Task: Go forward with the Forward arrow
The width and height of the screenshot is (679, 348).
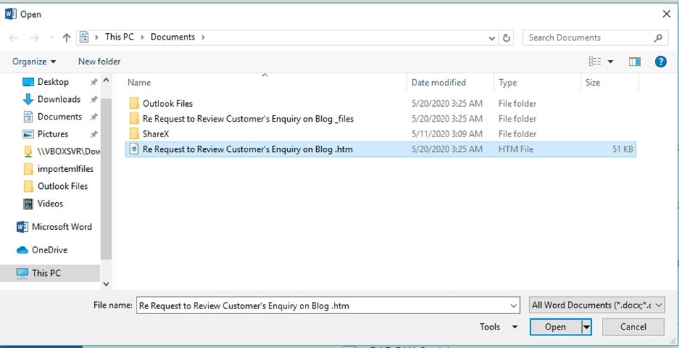Action: pyautogui.click(x=35, y=37)
